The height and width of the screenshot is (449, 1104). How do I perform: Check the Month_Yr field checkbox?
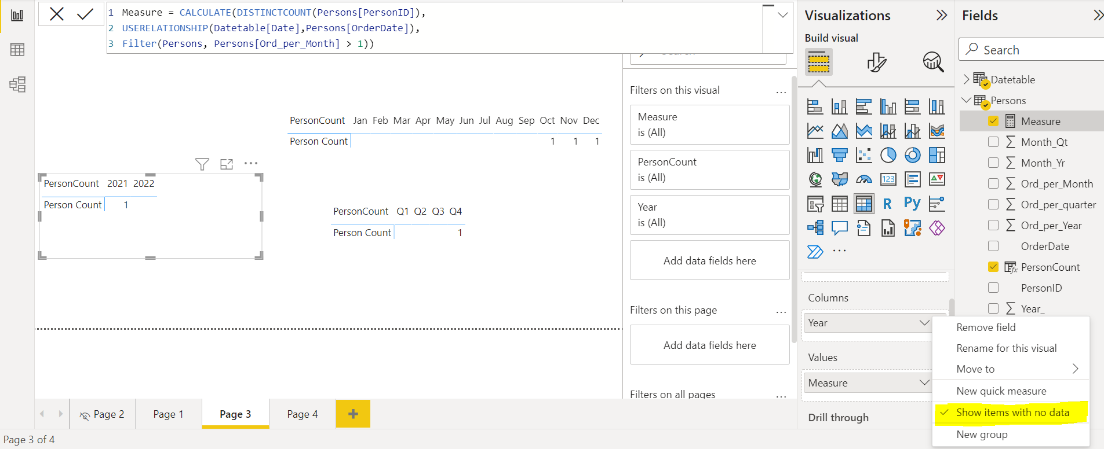pos(993,163)
